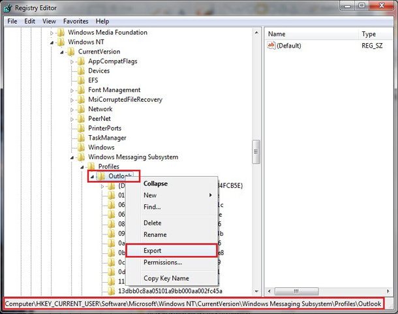398x314 pixels.
Task: Click the (Default) string value icon
Action: tap(271, 46)
